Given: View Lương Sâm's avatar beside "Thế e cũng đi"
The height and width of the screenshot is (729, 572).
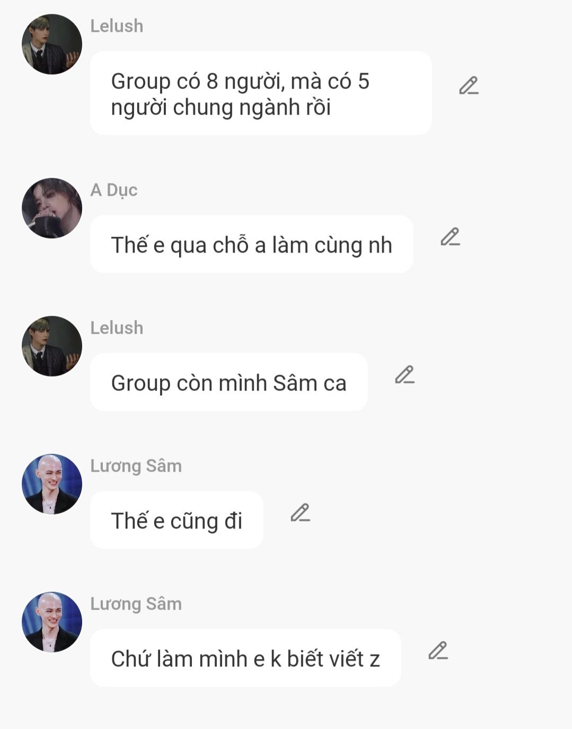Looking at the screenshot, I should pyautogui.click(x=52, y=484).
